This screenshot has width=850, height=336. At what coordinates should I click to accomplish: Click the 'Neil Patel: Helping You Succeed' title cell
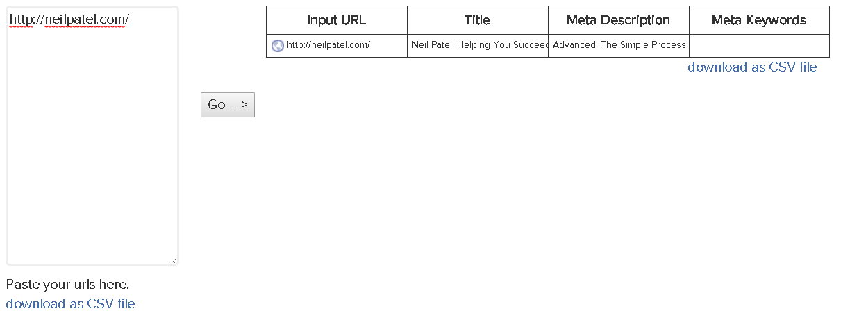pyautogui.click(x=478, y=46)
